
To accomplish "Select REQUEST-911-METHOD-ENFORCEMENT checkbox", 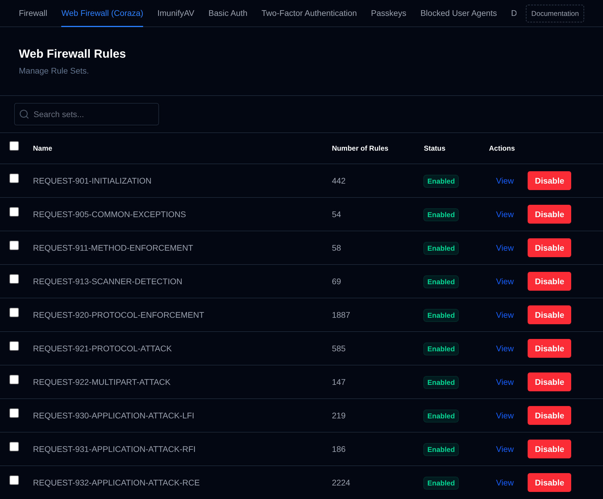I will tap(14, 245).
